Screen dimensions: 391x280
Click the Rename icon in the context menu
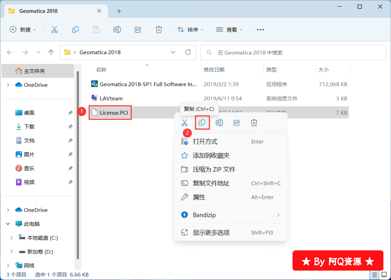(219, 123)
